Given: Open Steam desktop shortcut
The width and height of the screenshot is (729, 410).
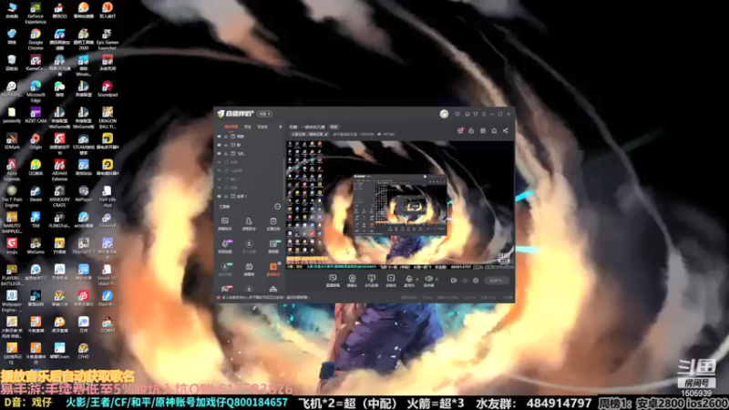Looking at the screenshot, I should point(36,193).
